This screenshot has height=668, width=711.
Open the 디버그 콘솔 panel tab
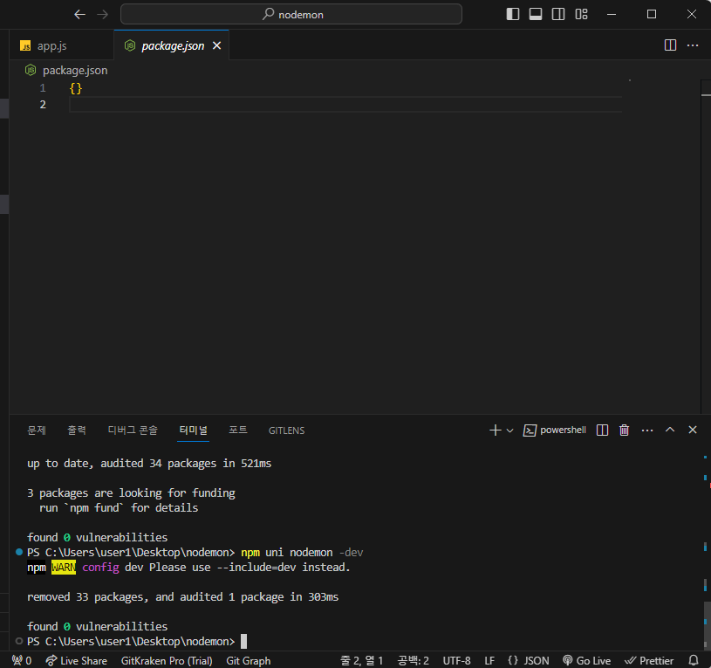(x=133, y=430)
